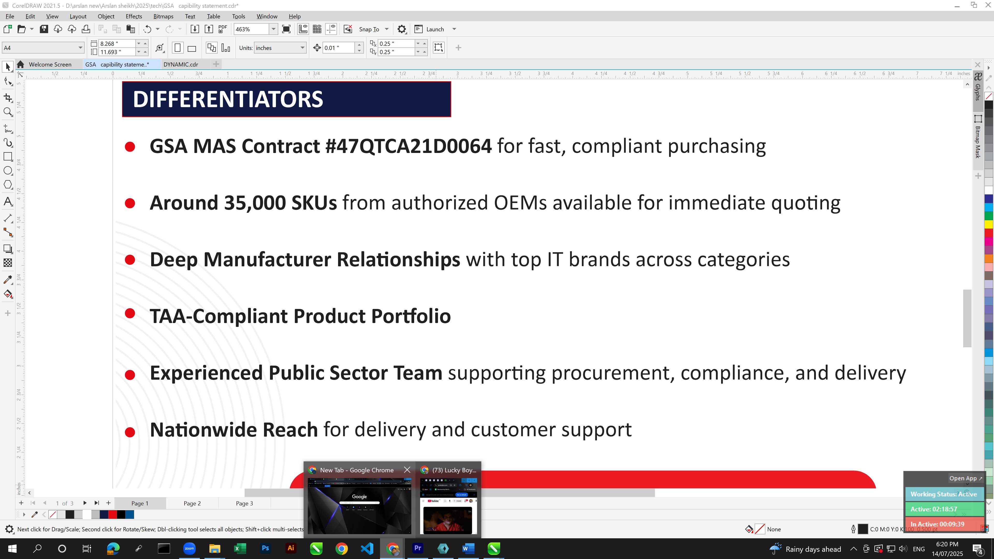994x559 pixels.
Task: Open the Effects menu
Action: [134, 16]
